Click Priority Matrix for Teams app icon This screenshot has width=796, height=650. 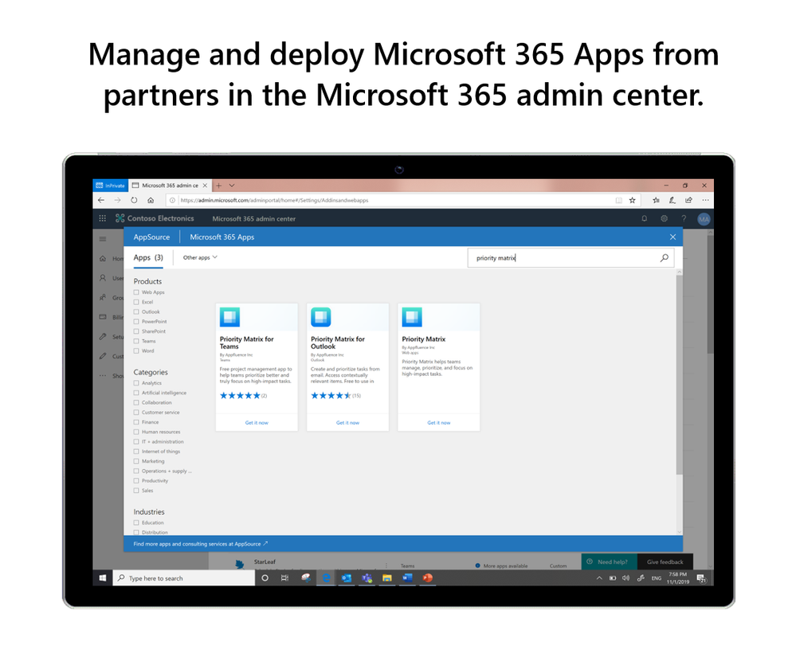point(229,317)
